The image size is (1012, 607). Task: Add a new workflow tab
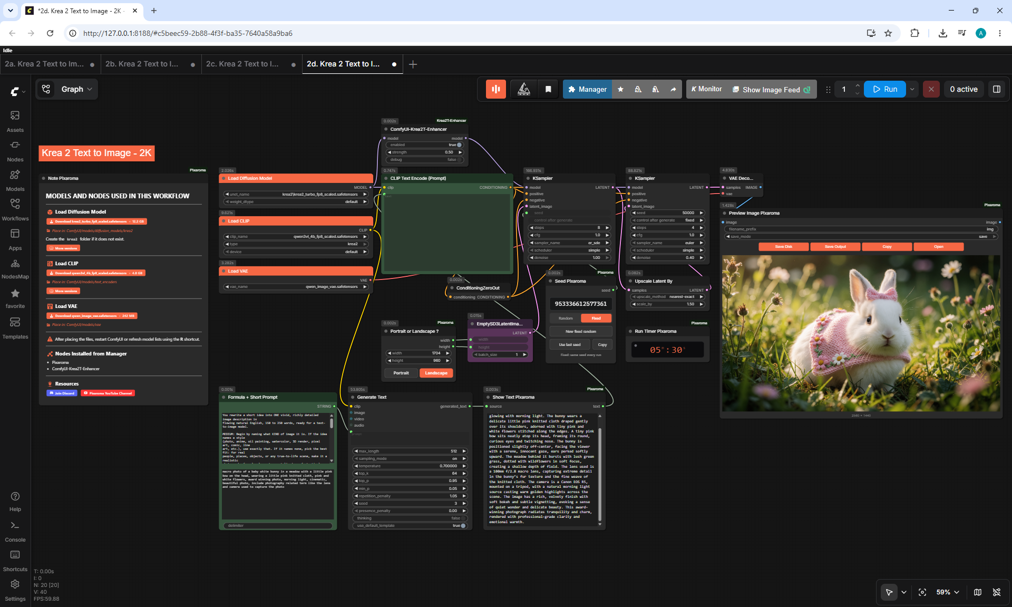413,64
